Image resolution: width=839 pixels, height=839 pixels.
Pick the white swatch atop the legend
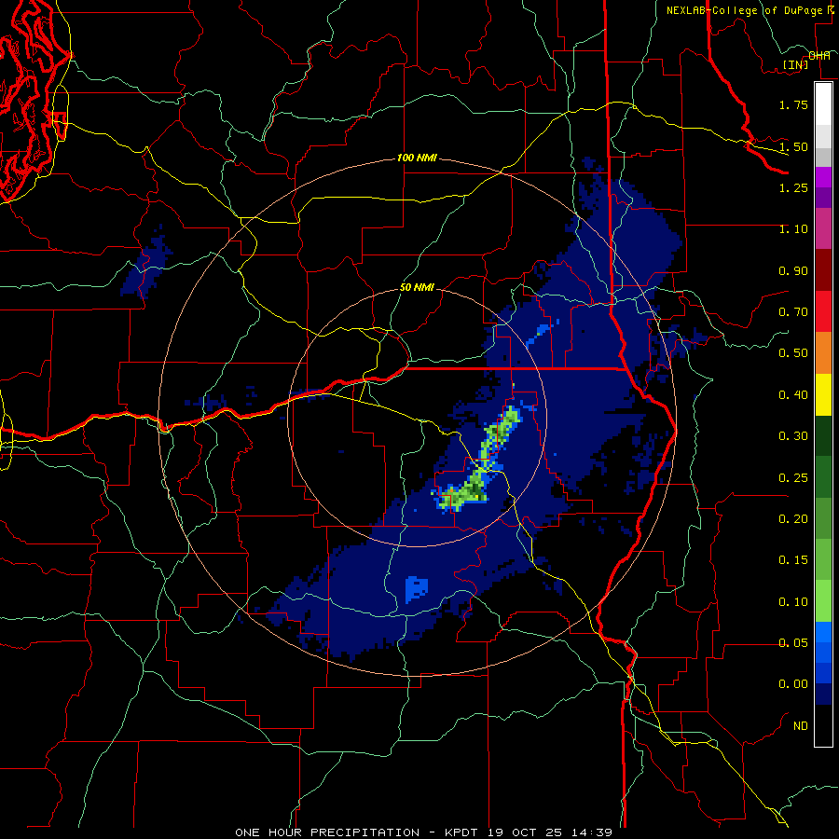click(x=823, y=103)
